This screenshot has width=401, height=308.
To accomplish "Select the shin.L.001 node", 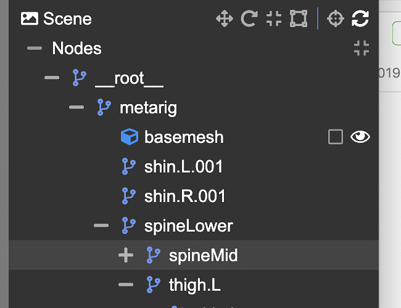I will point(183,166).
